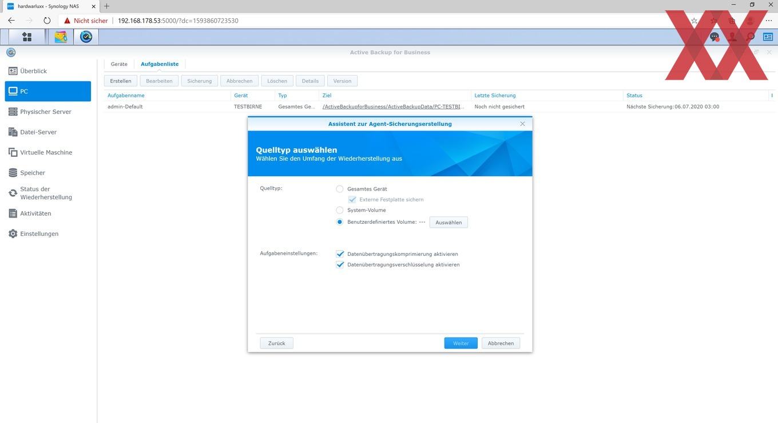Click Auswählen to pick volumes
The width and height of the screenshot is (778, 423).
click(448, 222)
